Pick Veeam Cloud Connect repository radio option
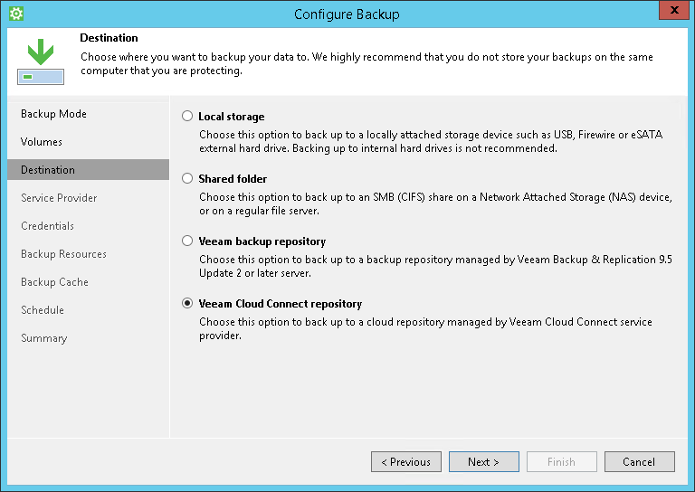Viewport: 695px width, 492px height. point(187,304)
